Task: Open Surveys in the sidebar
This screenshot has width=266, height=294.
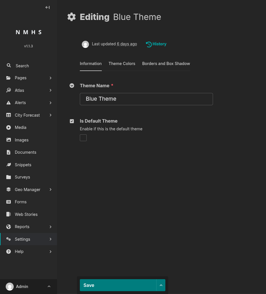Action: [29, 177]
